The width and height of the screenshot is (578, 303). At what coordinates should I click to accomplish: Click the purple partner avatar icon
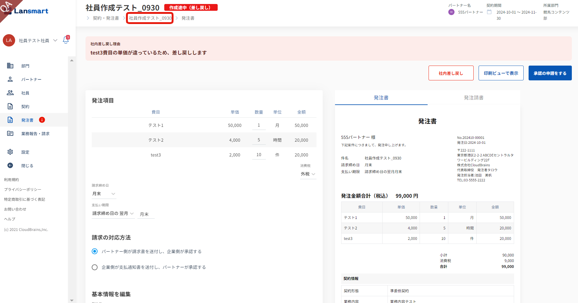(x=451, y=12)
